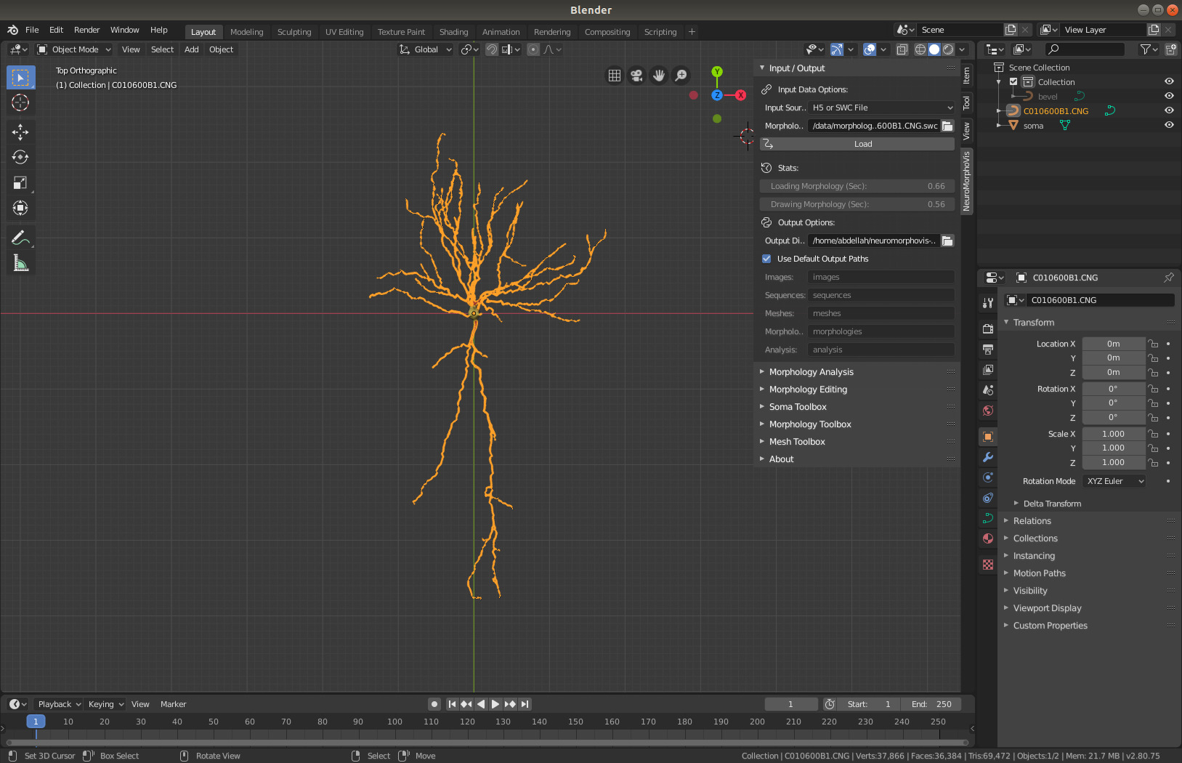Screen dimensions: 1182x763
Task: Uncheck Use Default Output Paths
Action: [x=766, y=259]
